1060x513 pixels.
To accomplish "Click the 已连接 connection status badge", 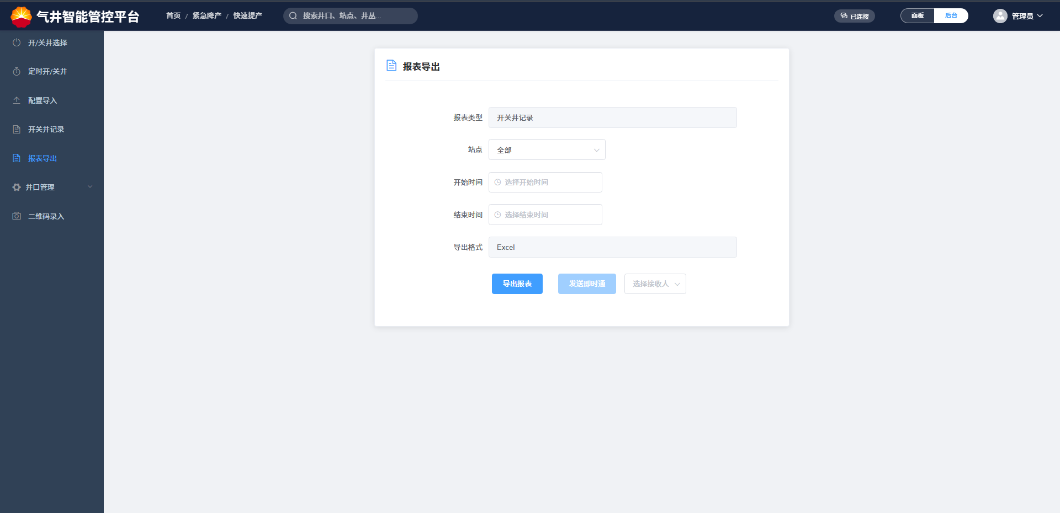I will 854,16.
